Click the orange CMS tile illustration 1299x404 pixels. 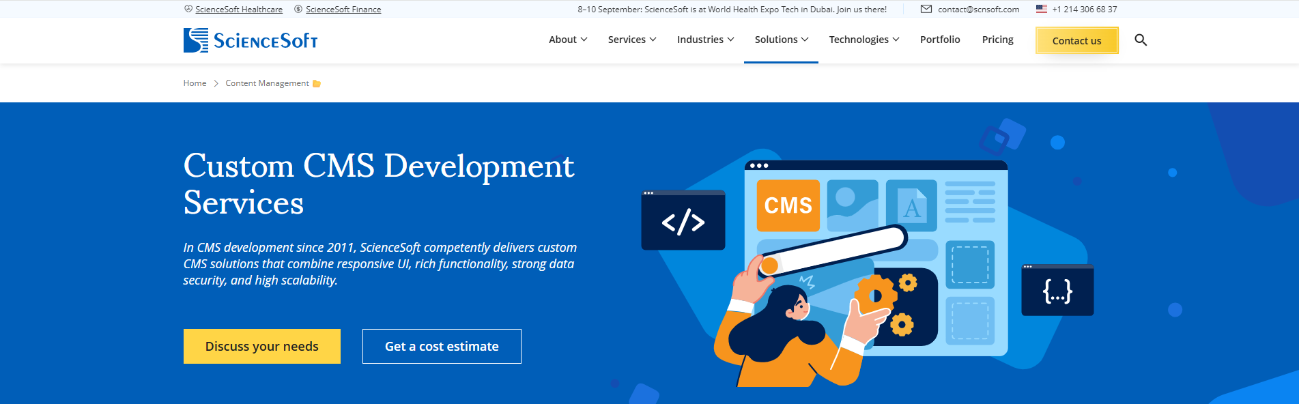[788, 205]
